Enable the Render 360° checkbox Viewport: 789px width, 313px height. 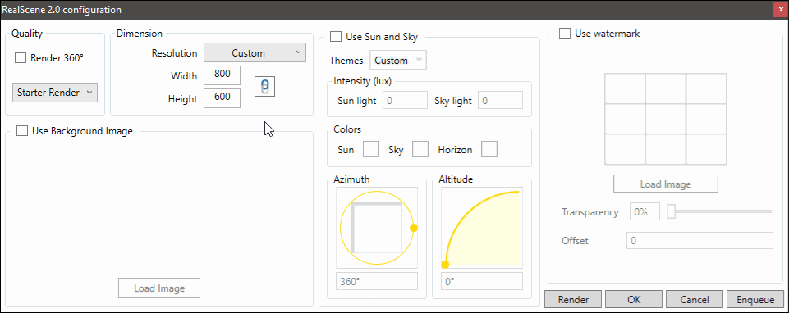[21, 58]
